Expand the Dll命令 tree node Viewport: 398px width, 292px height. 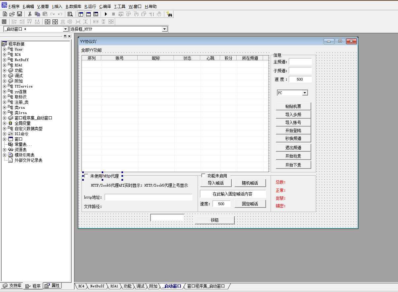[x=5, y=134]
